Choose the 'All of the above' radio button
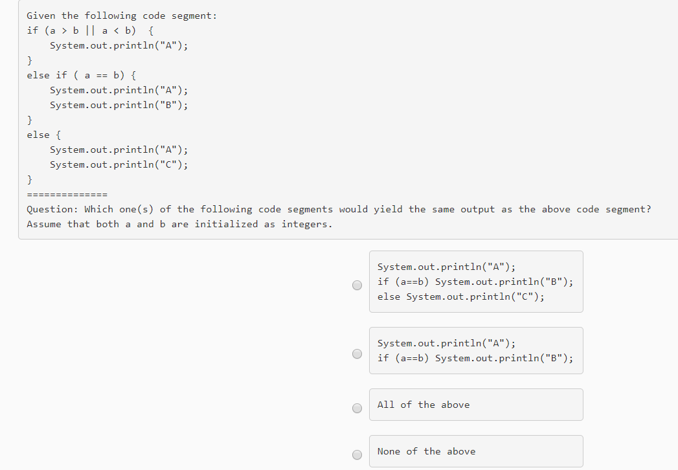The width and height of the screenshot is (678, 470). [357, 408]
